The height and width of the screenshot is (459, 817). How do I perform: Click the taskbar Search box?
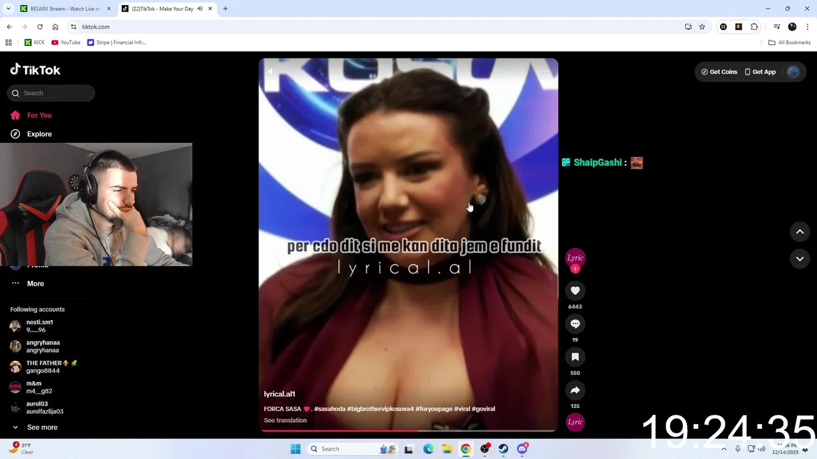(x=352, y=449)
